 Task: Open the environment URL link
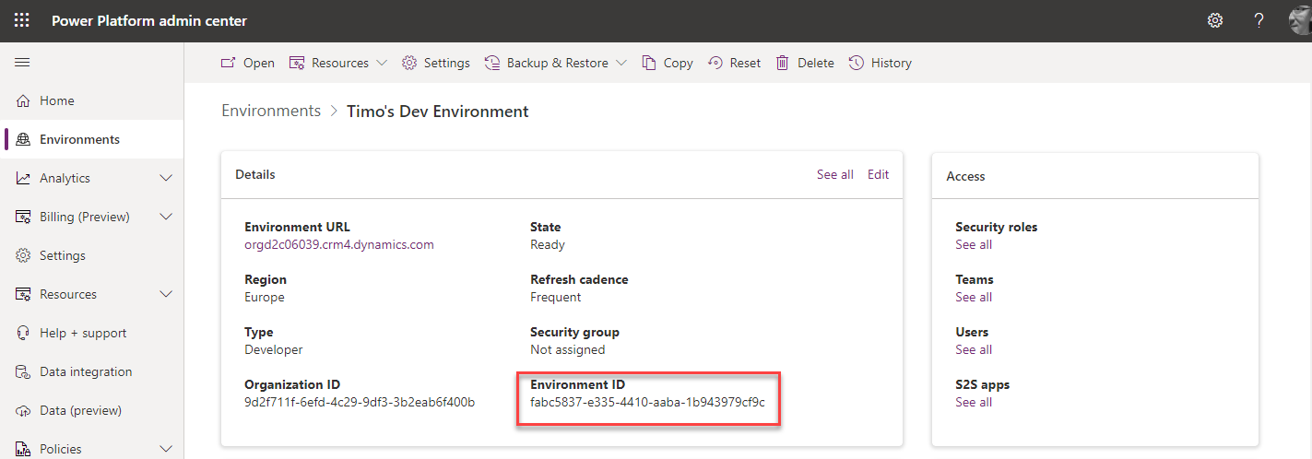[338, 244]
